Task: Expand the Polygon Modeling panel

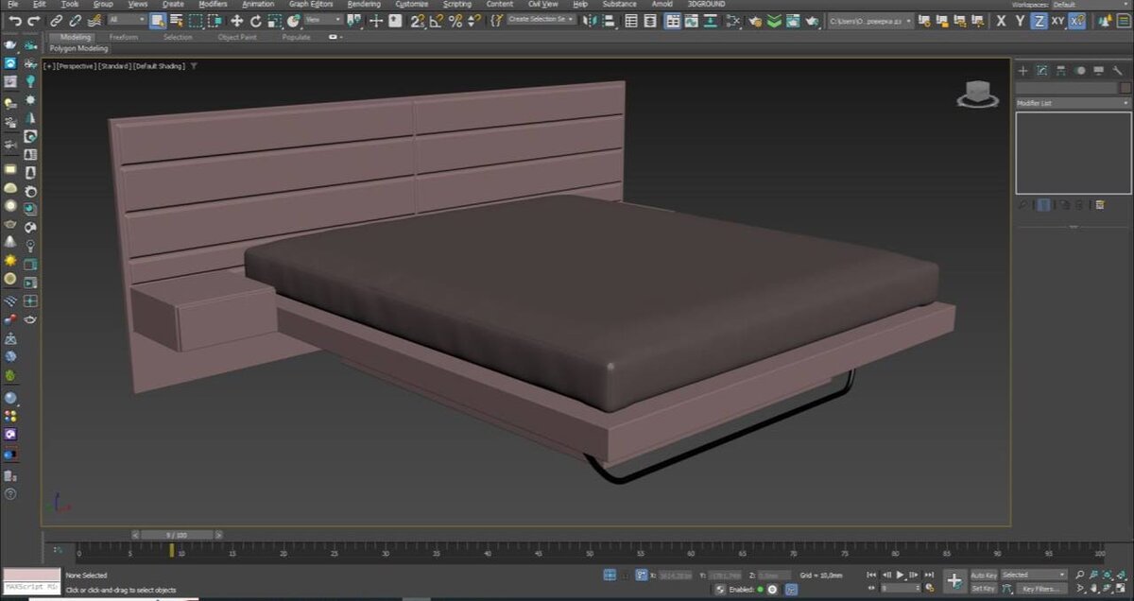Action: point(78,48)
